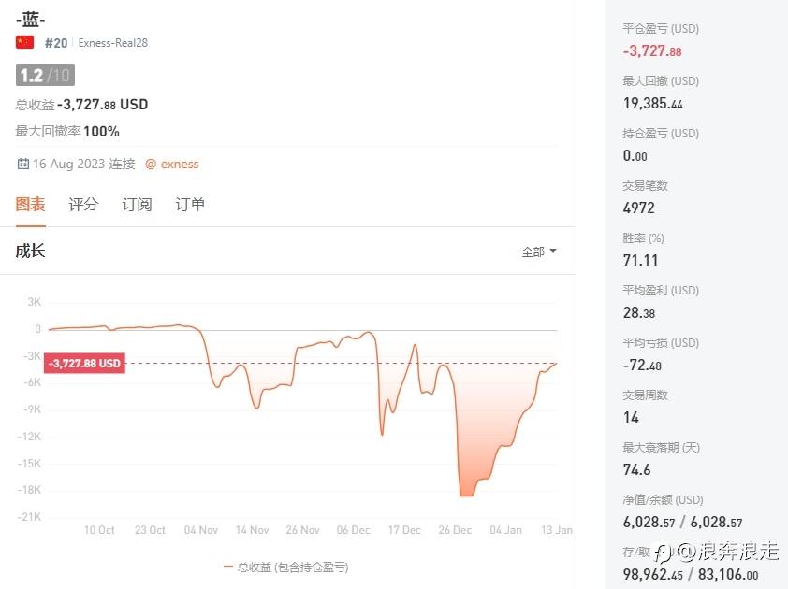Screen dimensions: 788x589
Task: Go to the 订单 tab
Action: (x=190, y=204)
